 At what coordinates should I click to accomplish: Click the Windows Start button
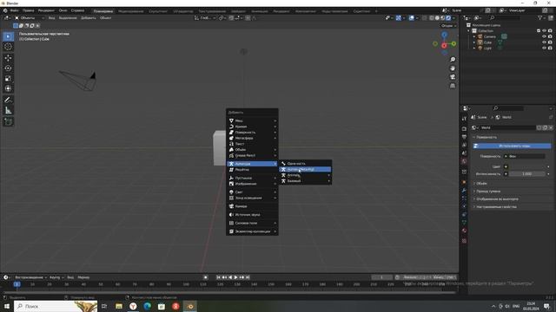tap(7, 306)
